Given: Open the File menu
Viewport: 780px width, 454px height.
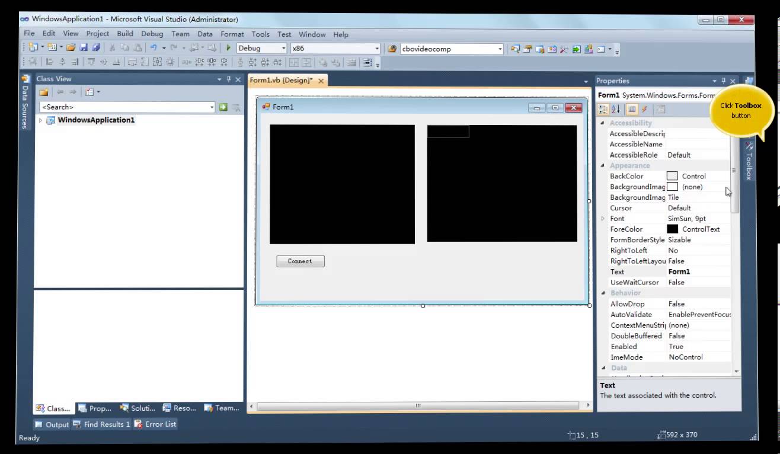Looking at the screenshot, I should click(29, 34).
